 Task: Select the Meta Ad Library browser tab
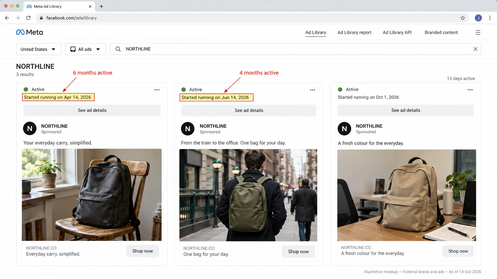[x=59, y=7]
